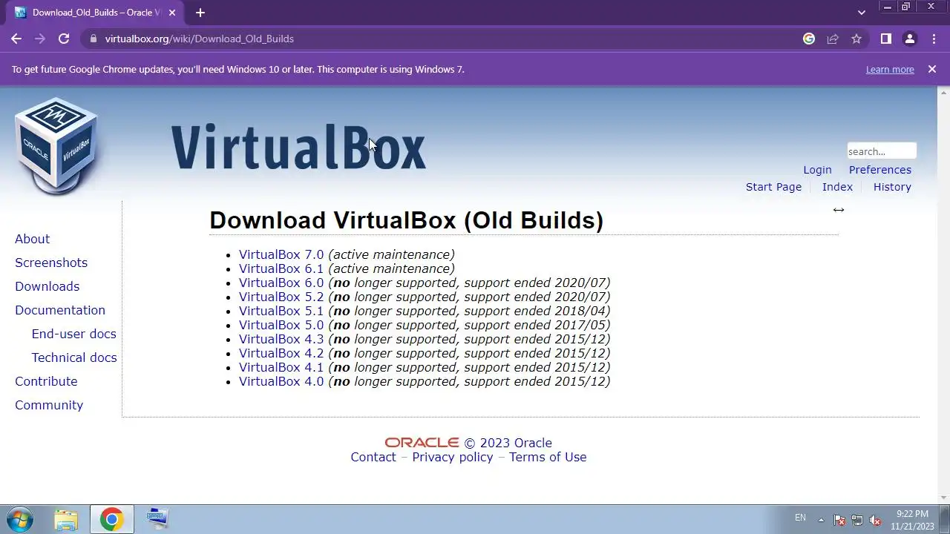The width and height of the screenshot is (950, 534).
Task: Open VirtualBox 5.1 old builds
Action: point(281,311)
